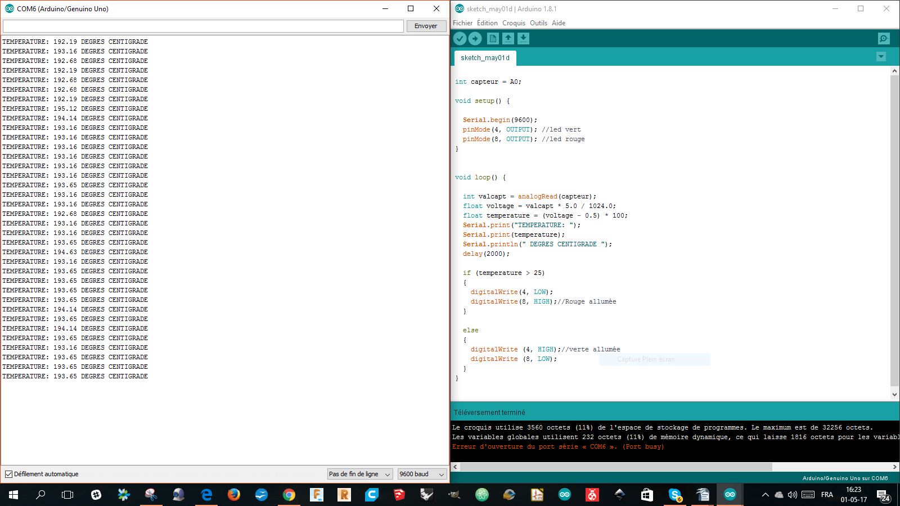Click the 'TEMPERATURE: 195.12' serial output line
This screenshot has width=900, height=506.
75,109
